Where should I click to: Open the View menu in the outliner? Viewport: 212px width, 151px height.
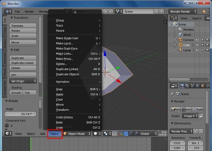(184, 18)
